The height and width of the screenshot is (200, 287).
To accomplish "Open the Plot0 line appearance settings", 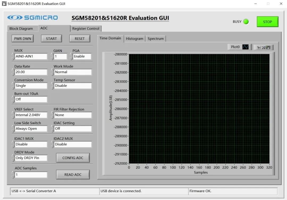I will (x=245, y=47).
